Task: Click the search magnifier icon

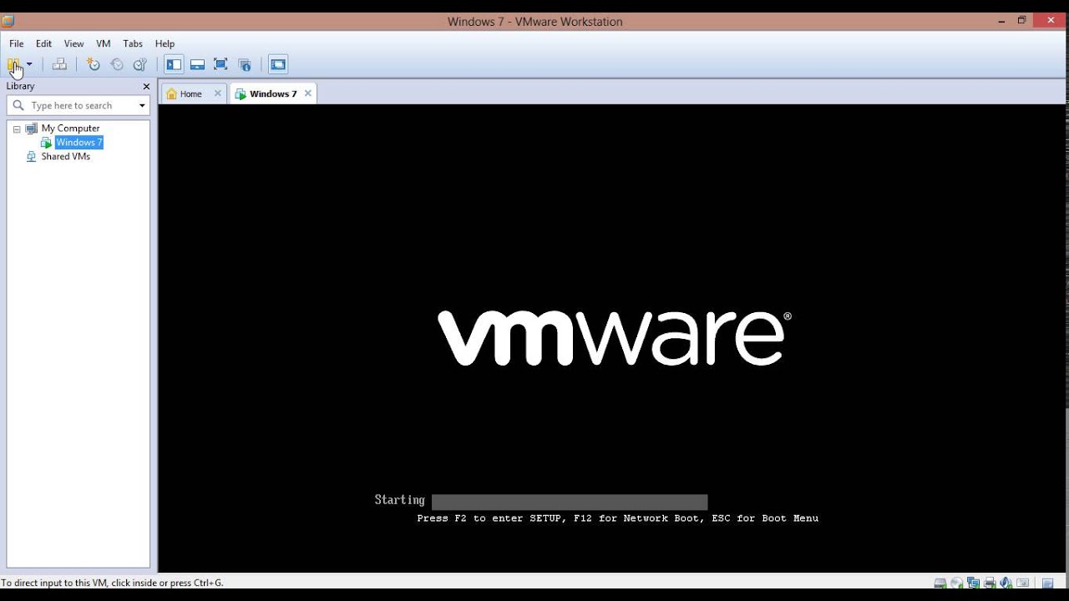Action: (x=18, y=105)
